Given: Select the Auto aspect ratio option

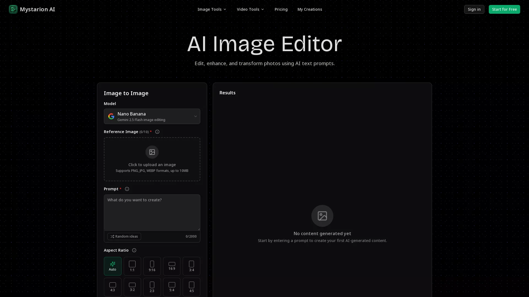Looking at the screenshot, I should click(x=112, y=266).
